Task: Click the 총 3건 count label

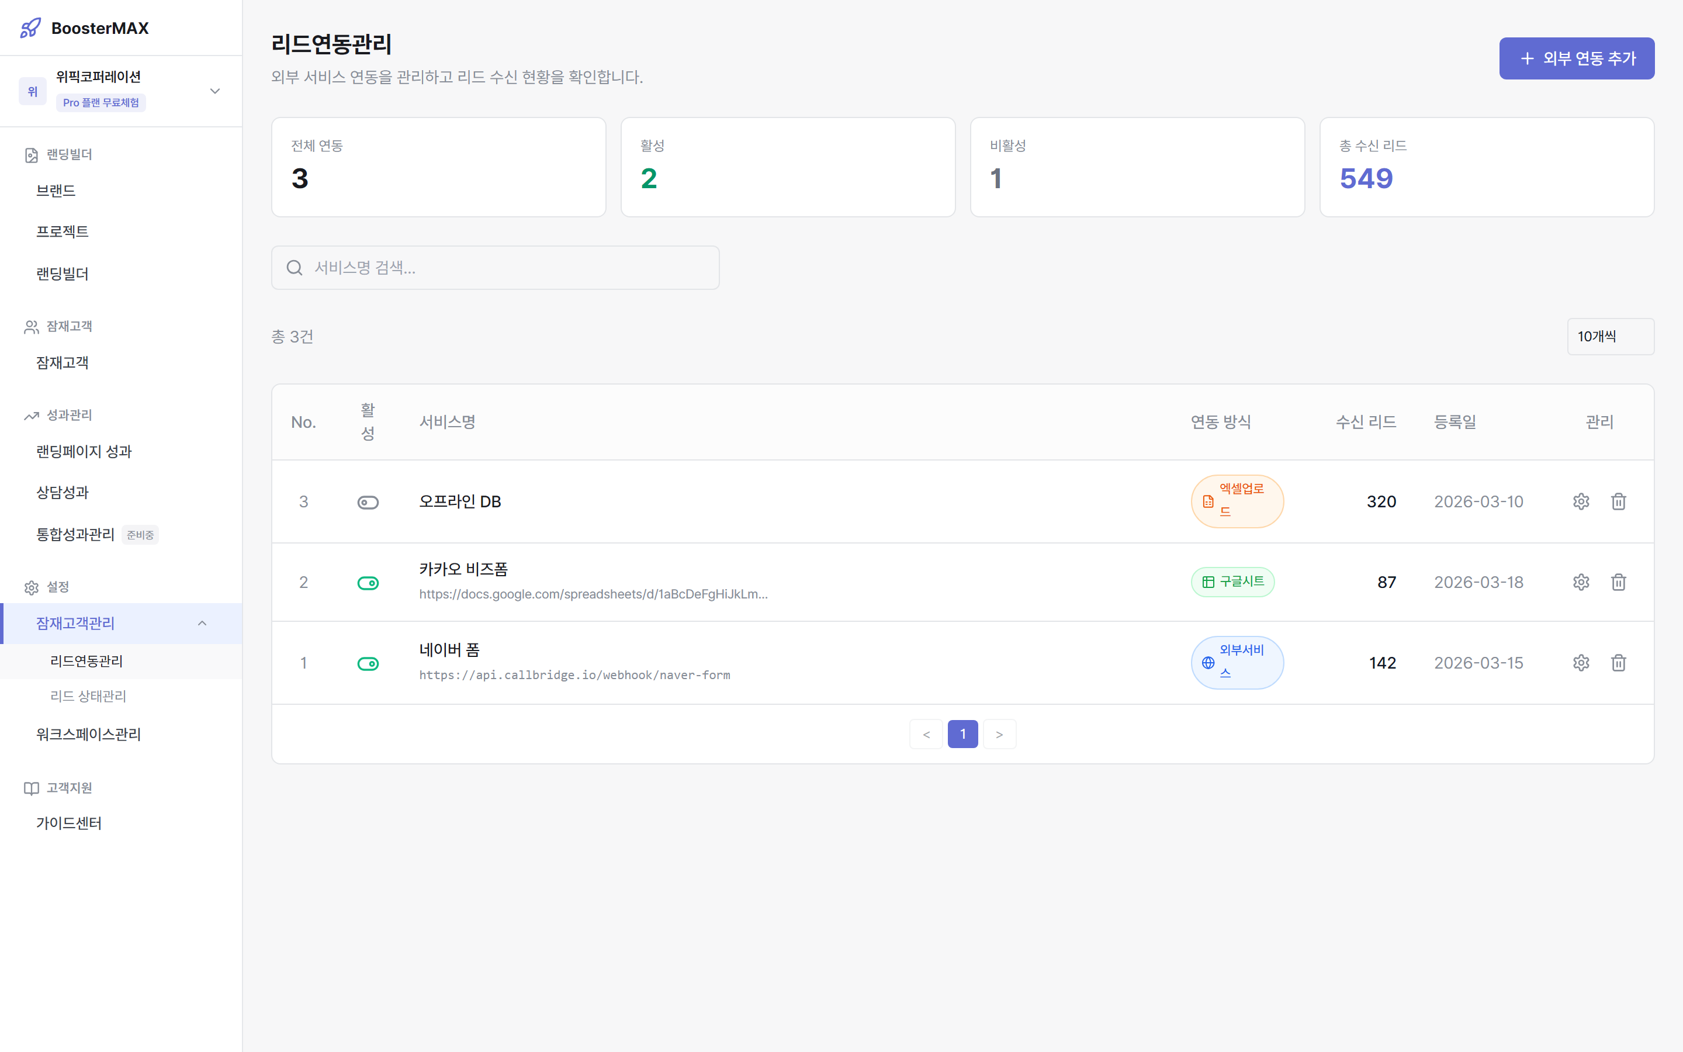Action: (292, 337)
